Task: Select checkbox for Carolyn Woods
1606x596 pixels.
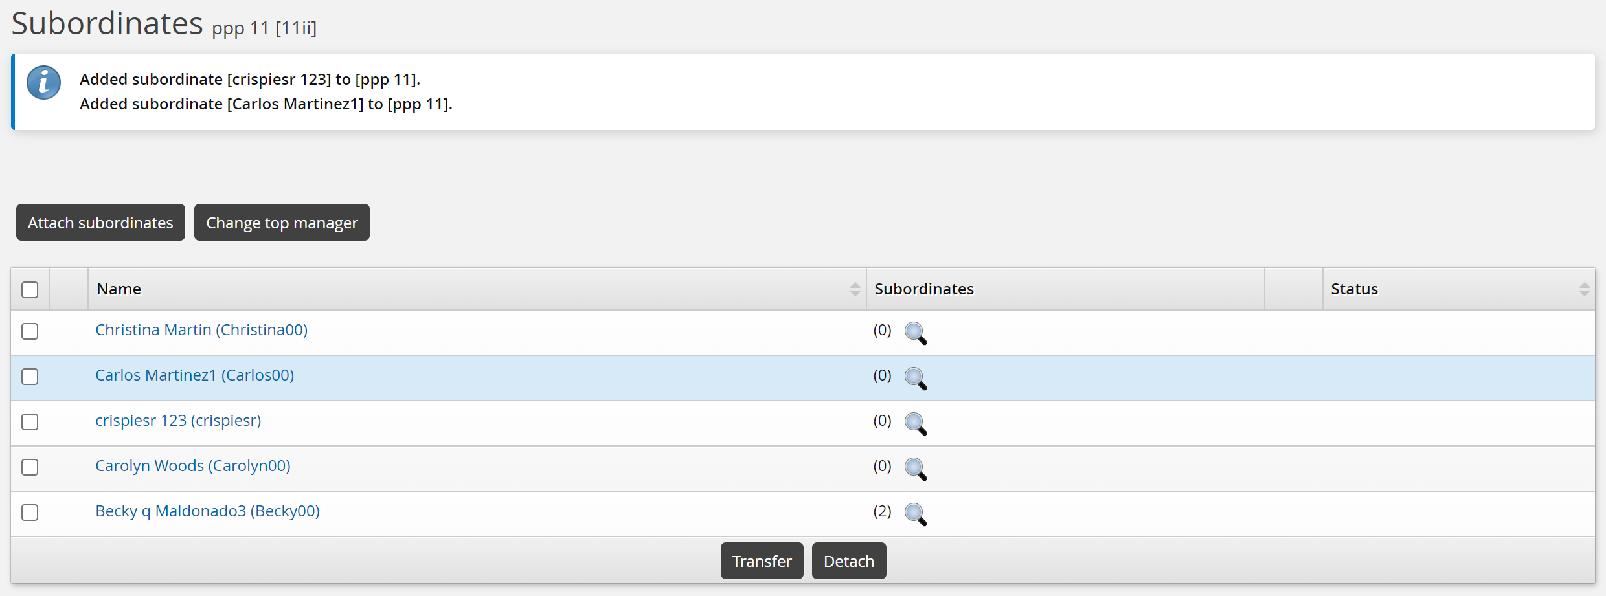Action: [x=30, y=467]
